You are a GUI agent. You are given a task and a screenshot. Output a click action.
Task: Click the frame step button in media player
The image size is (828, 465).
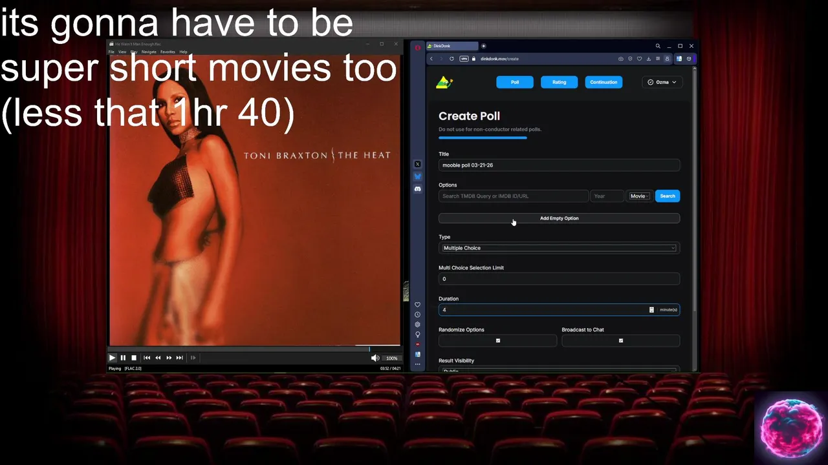pyautogui.click(x=193, y=358)
